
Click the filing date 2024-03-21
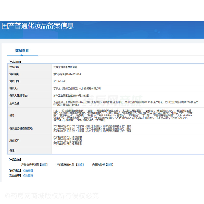pyautogui.click(x=60, y=81)
